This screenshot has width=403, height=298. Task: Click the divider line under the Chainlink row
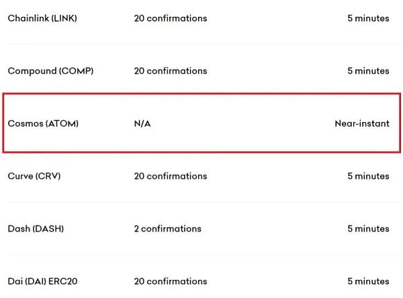[201, 44]
